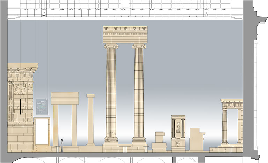
Task: Select the statue relief between the dark columns
Action: (x=178, y=127)
